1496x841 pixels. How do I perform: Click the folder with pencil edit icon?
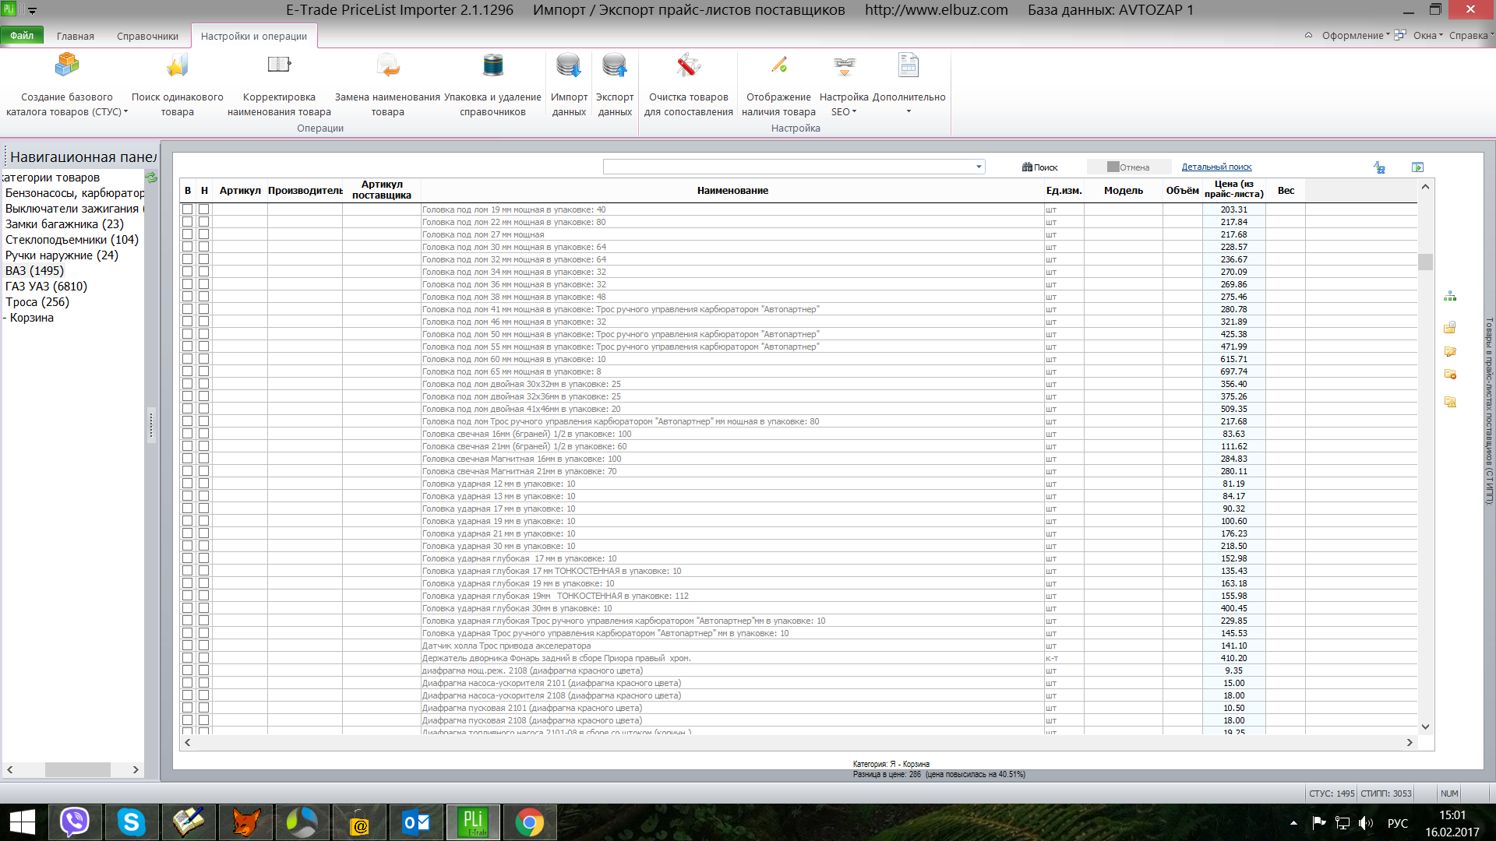(1450, 351)
